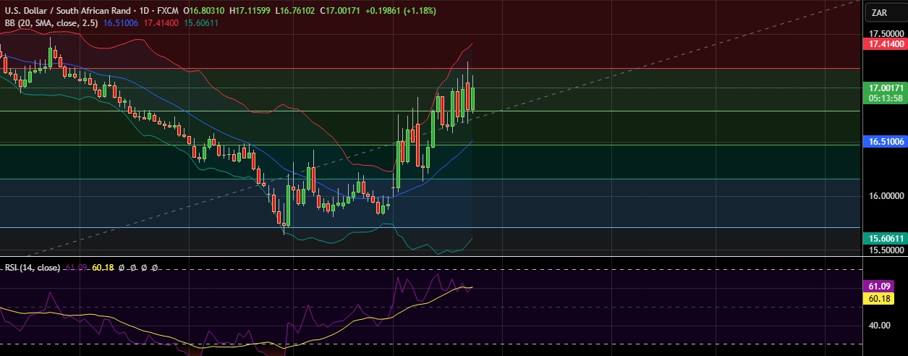Click the bar countdown timer 05:13:58

coord(886,98)
